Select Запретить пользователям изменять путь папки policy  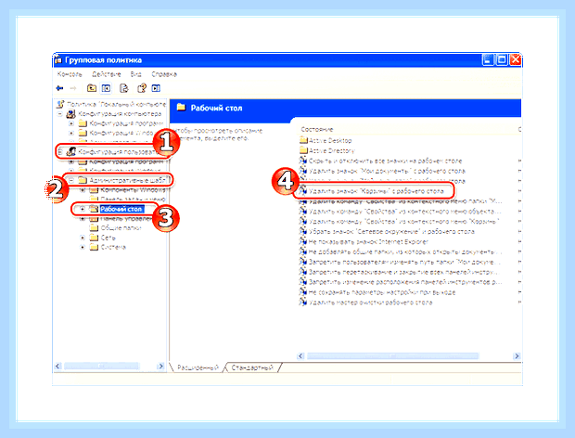click(x=404, y=262)
